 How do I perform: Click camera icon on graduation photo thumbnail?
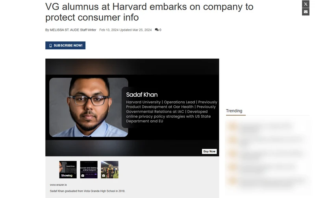104,176
